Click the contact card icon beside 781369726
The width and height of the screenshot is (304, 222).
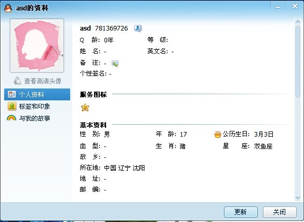click(x=138, y=28)
